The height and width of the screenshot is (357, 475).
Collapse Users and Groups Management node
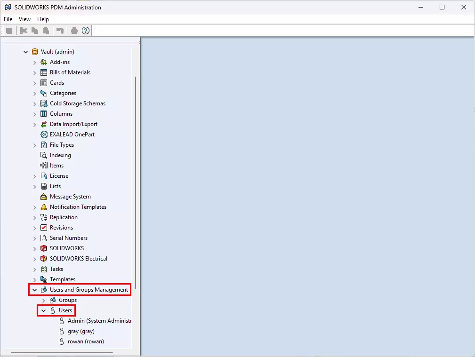(x=34, y=290)
